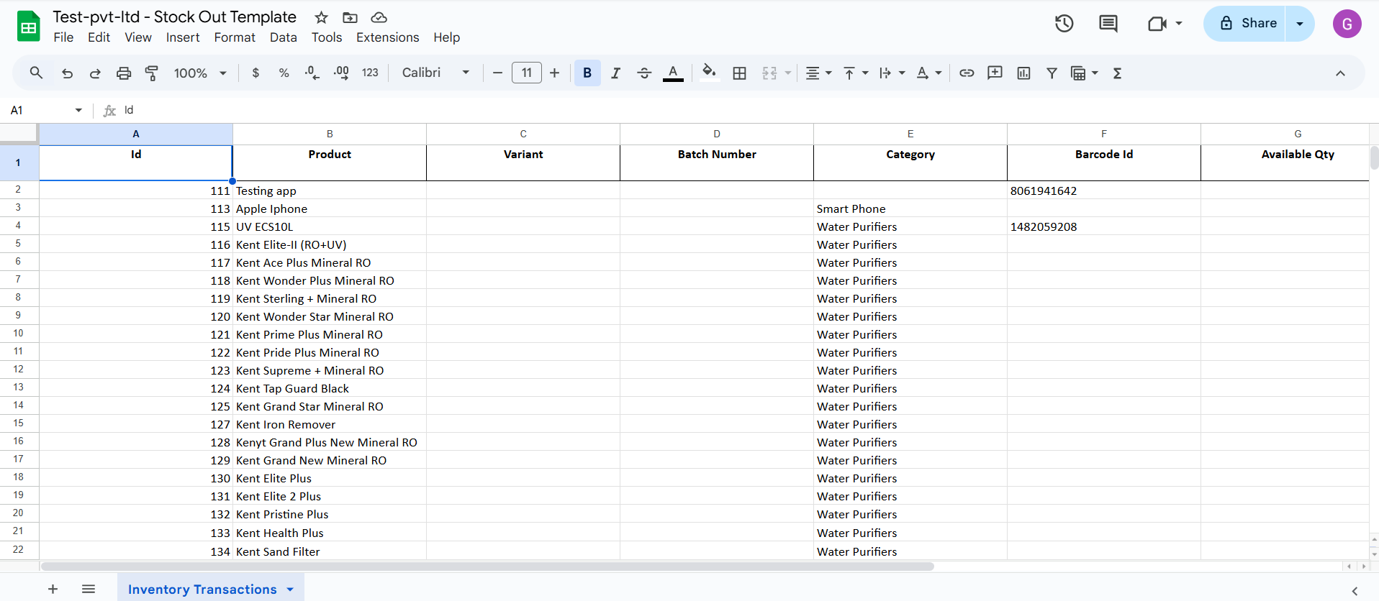The height and width of the screenshot is (601, 1379).
Task: Open the Edit menu
Action: coord(99,37)
